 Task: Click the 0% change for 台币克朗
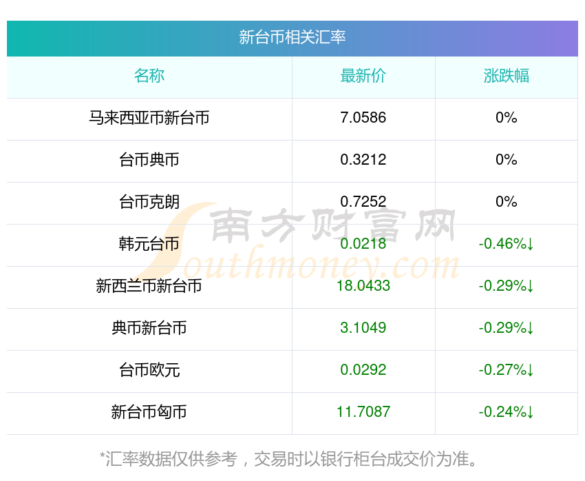point(507,202)
